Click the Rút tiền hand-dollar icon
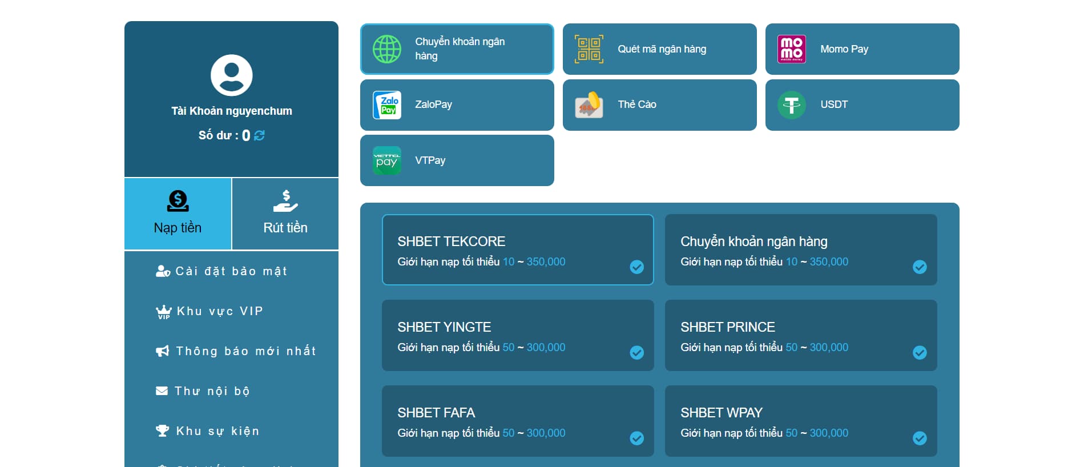 [285, 201]
